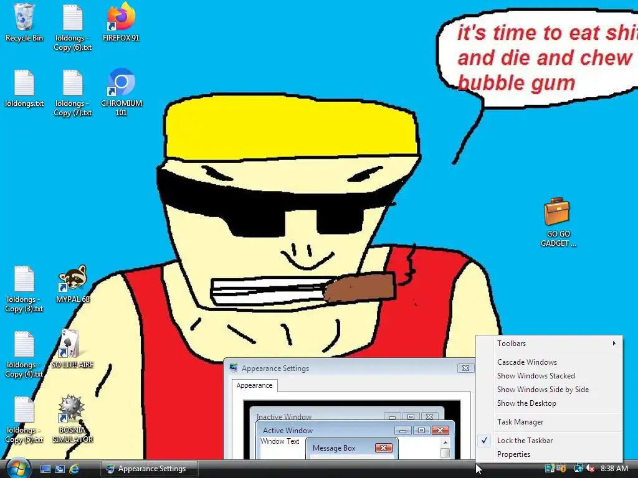Select loldongs - Copy (7).txt file icon
The height and width of the screenshot is (478, 638).
(x=72, y=83)
